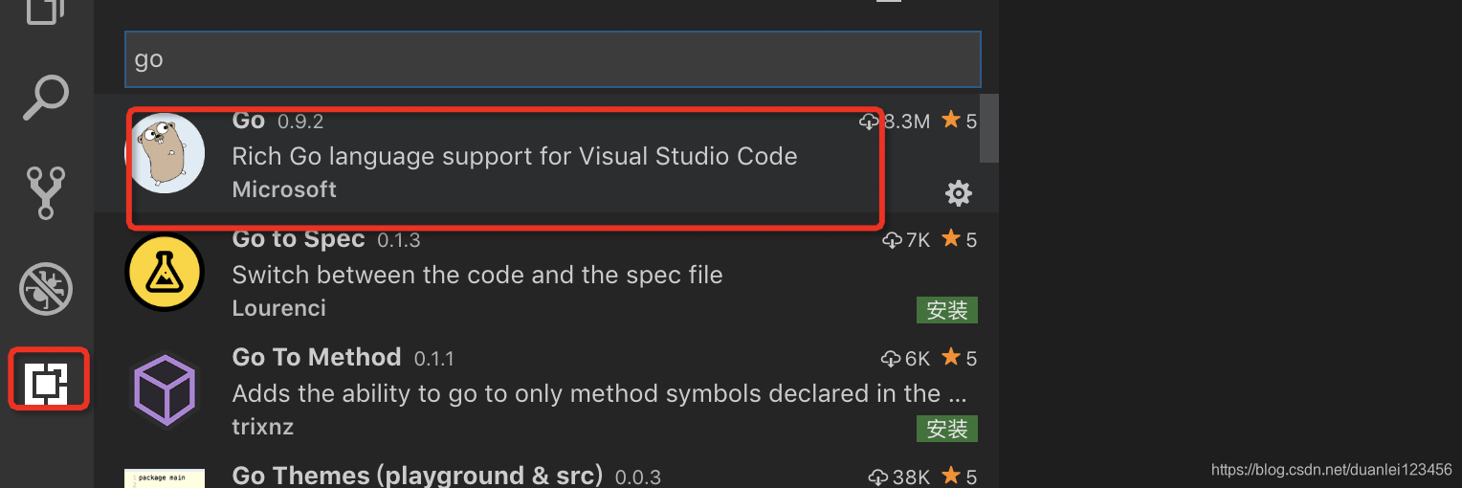Click version number 0.9.2
The width and height of the screenshot is (1462, 488).
coord(300,122)
